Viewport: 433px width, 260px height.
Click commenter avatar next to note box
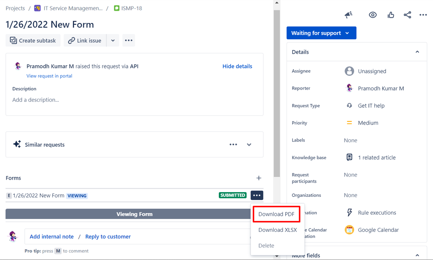pyautogui.click(x=13, y=237)
